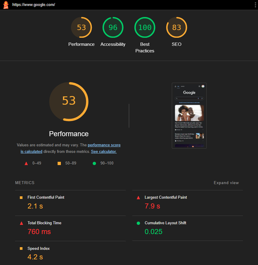
Task: Click the orange square 50–89 legend icon
Action: click(59, 164)
